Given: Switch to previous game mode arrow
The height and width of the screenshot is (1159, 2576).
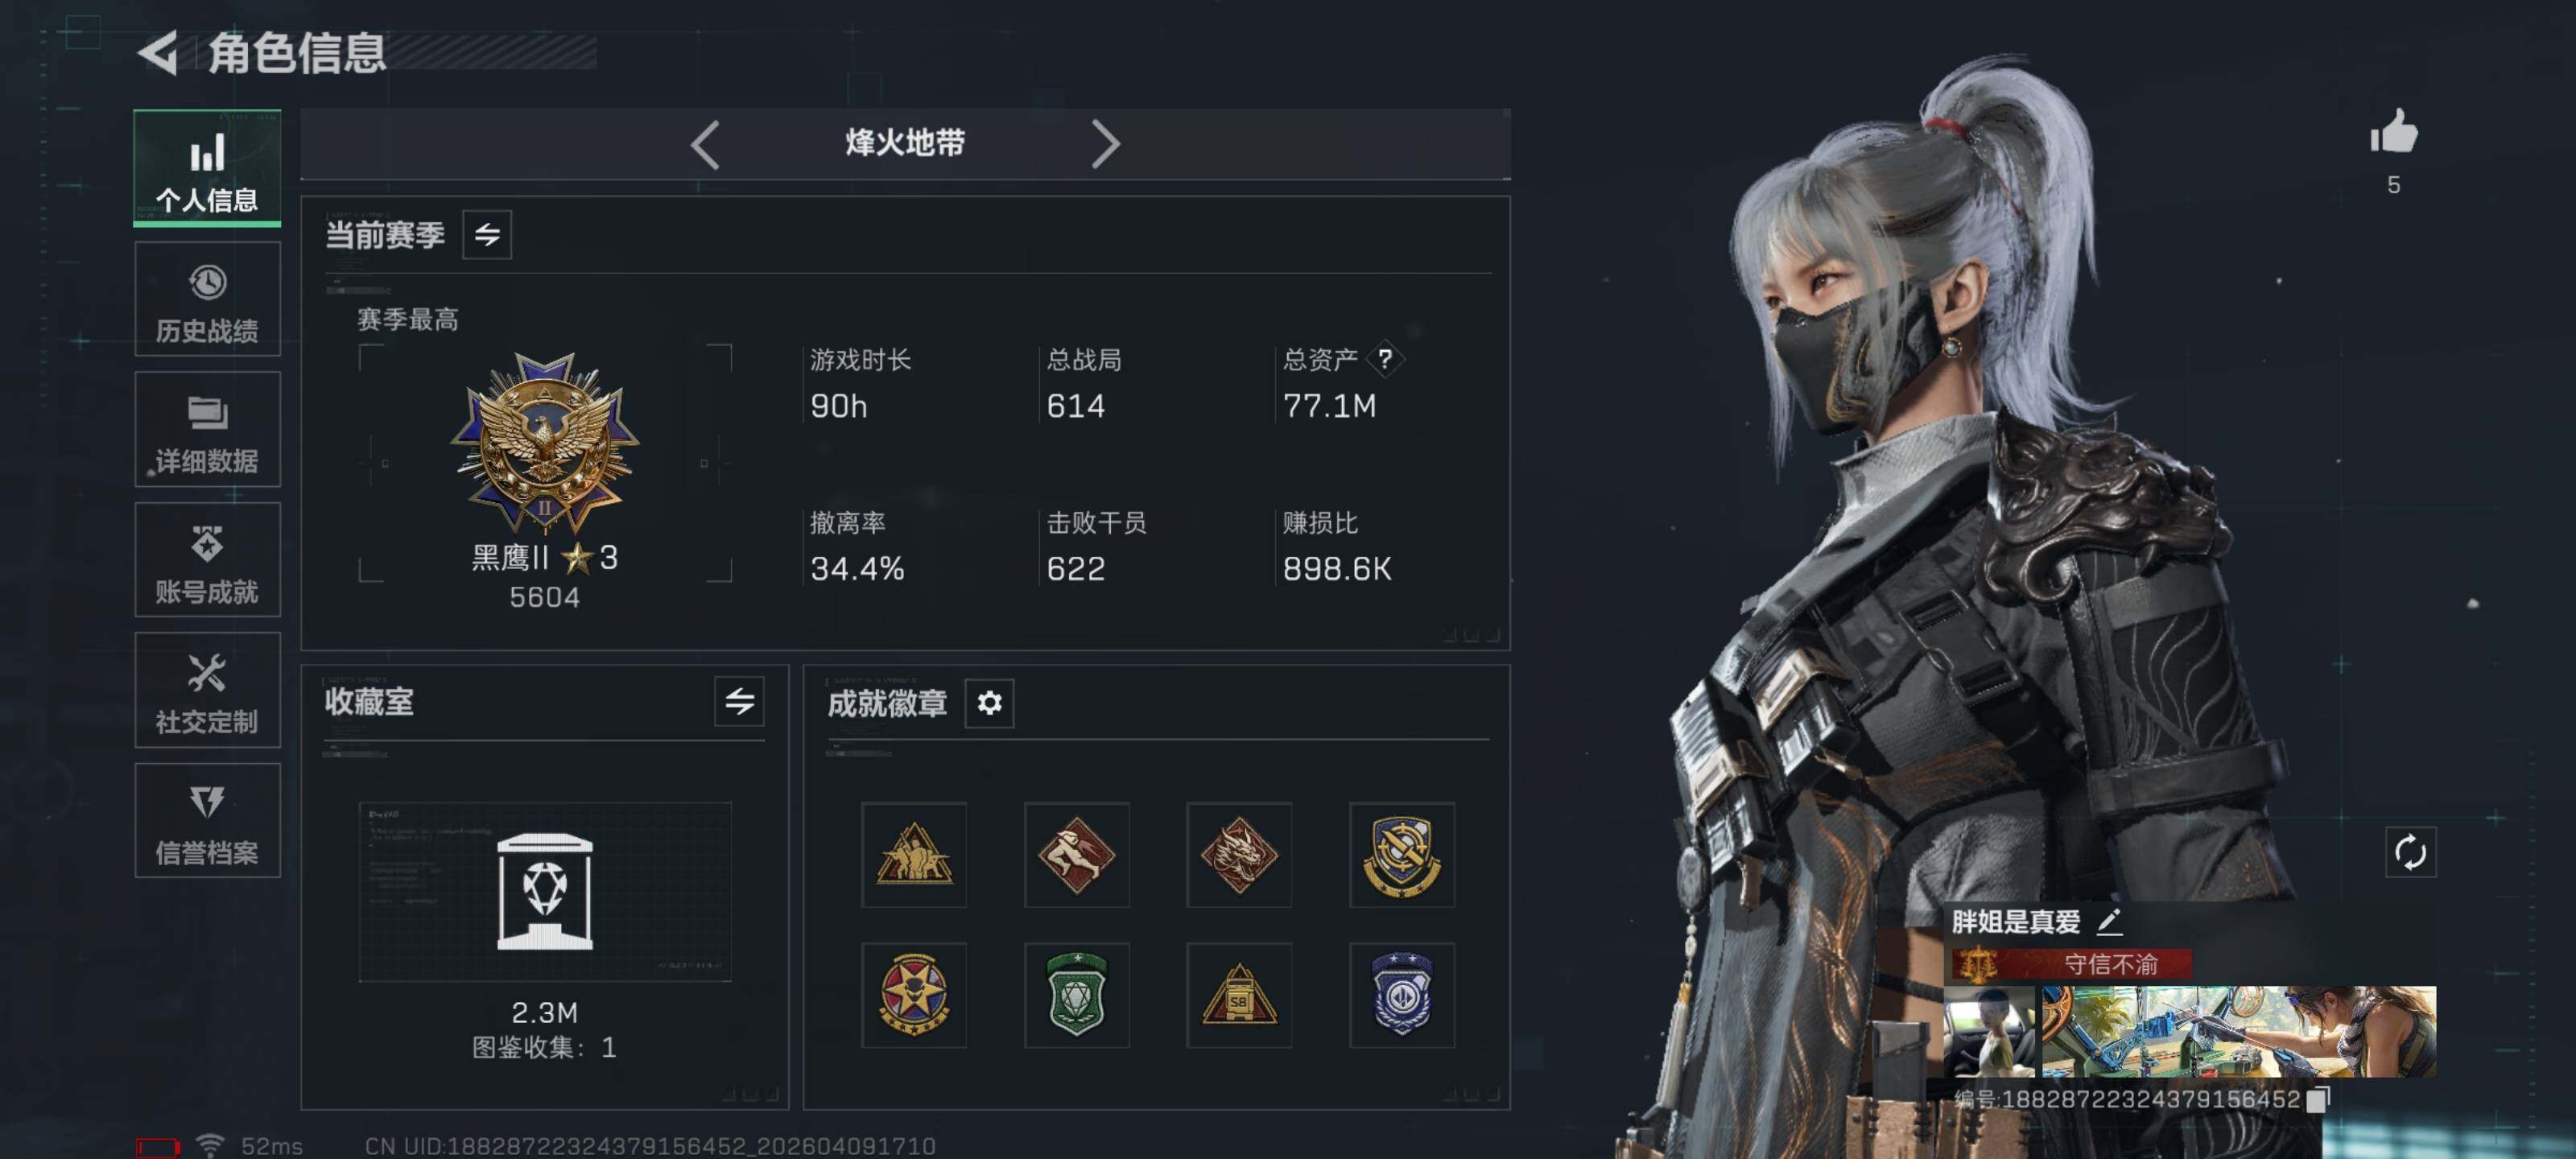Looking at the screenshot, I should (705, 145).
